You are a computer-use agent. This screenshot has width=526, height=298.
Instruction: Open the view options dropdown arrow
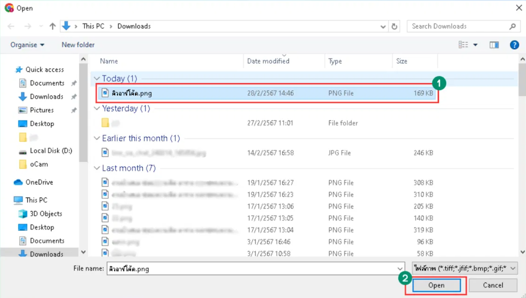pyautogui.click(x=475, y=45)
